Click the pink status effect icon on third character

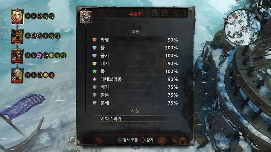click(x=40, y=55)
